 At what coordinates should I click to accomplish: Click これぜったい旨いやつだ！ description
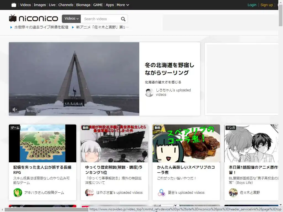(x=177, y=178)
